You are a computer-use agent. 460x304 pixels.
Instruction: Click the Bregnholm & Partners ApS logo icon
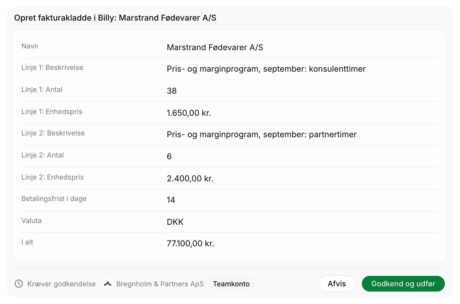pos(108,284)
